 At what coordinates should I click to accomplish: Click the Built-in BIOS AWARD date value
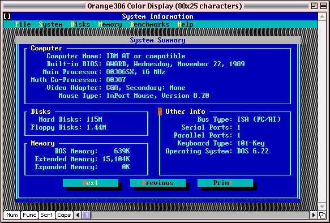coord(175,64)
